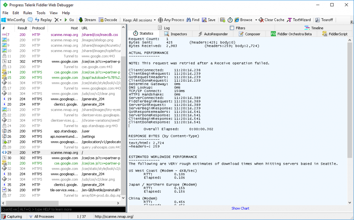
Task: Click the QuickExec command input box
Action: [x=63, y=209]
